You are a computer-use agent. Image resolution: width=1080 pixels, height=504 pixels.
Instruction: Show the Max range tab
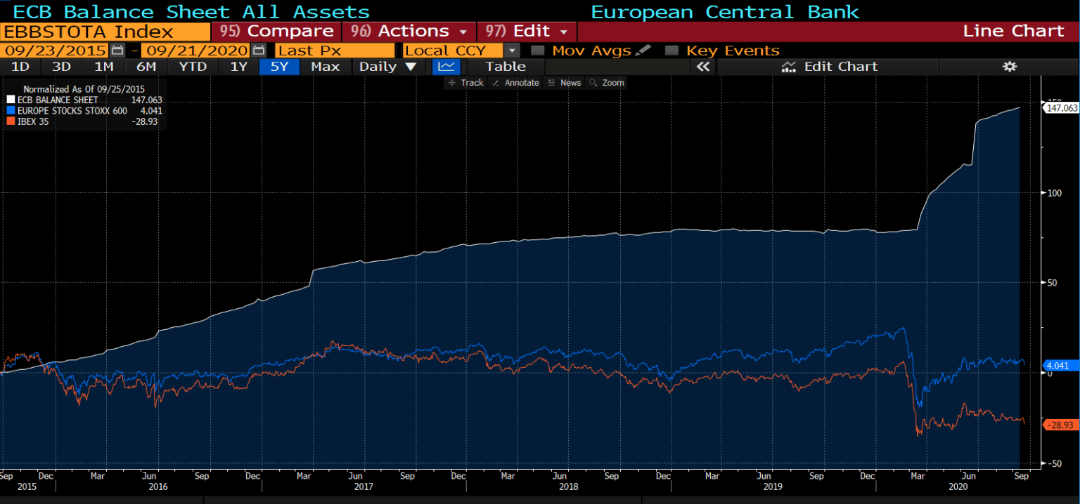pyautogui.click(x=325, y=67)
